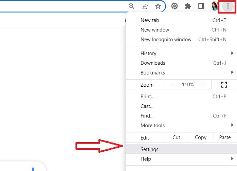
Task: Choose New window from the menu
Action: pos(181,30)
